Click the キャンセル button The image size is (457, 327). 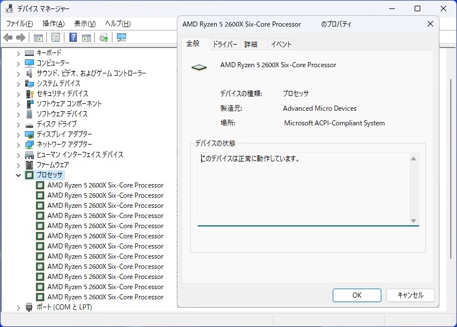410,295
